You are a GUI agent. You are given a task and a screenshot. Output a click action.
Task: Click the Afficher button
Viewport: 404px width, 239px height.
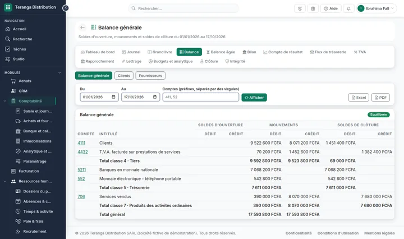[x=254, y=98]
